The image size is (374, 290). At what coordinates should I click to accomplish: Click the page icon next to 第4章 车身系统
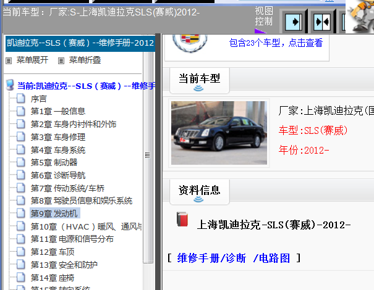[21, 149]
